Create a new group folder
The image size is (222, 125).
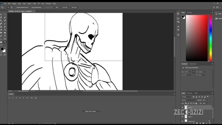pyautogui.click(x=203, y=123)
